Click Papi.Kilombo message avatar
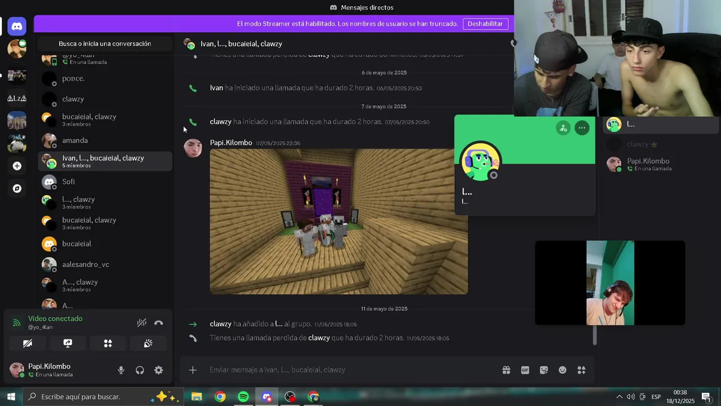 193,148
